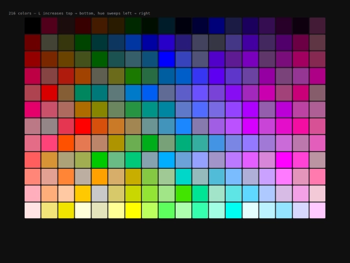Select the olive swatch in the sixth row
This screenshot has height=263, width=350.
(100, 110)
